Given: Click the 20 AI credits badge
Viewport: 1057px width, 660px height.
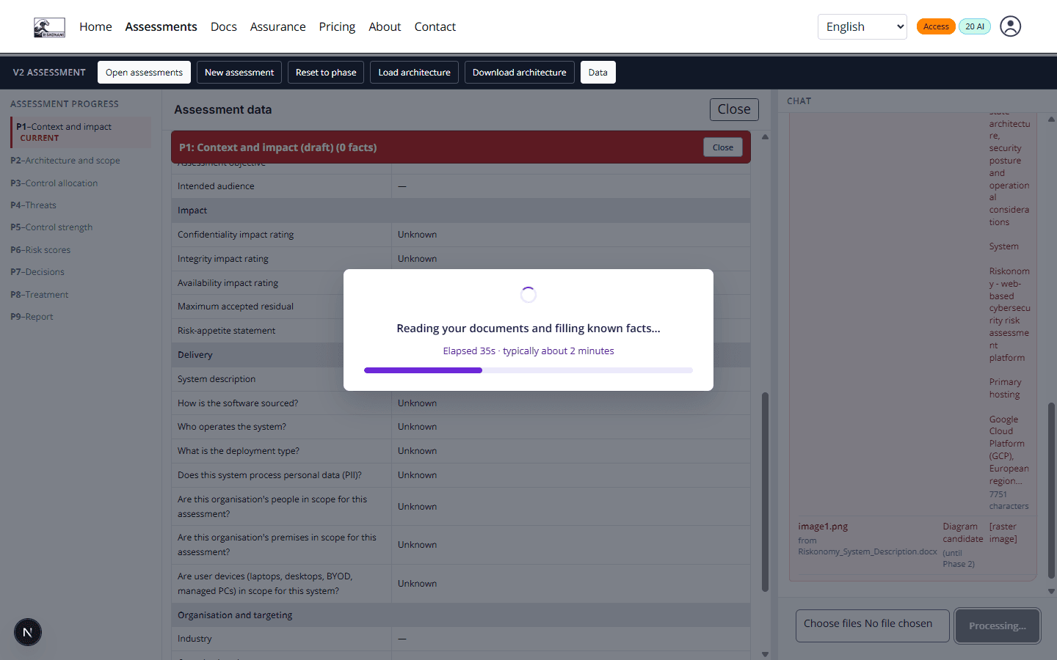Looking at the screenshot, I should (x=975, y=26).
